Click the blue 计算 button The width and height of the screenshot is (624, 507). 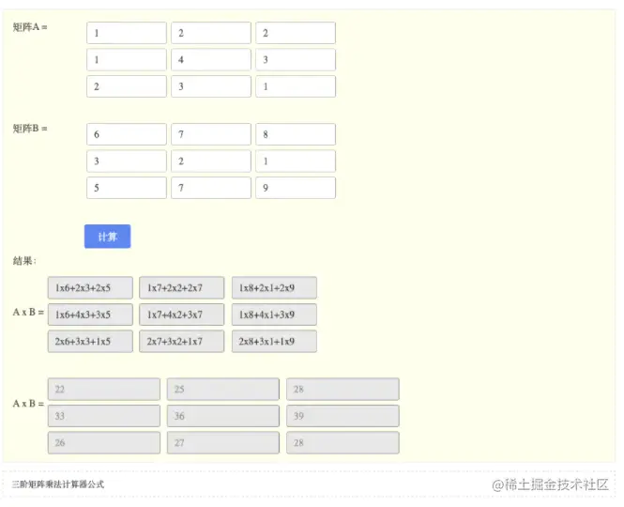(x=108, y=237)
